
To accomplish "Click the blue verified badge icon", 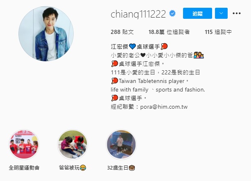I will [172, 13].
